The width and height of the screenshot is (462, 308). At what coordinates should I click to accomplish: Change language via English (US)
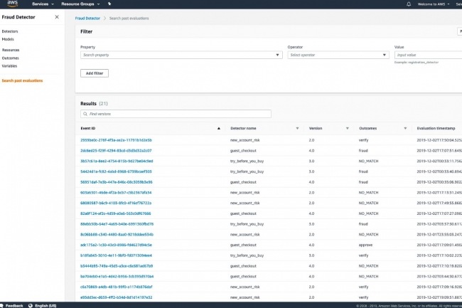click(x=45, y=306)
